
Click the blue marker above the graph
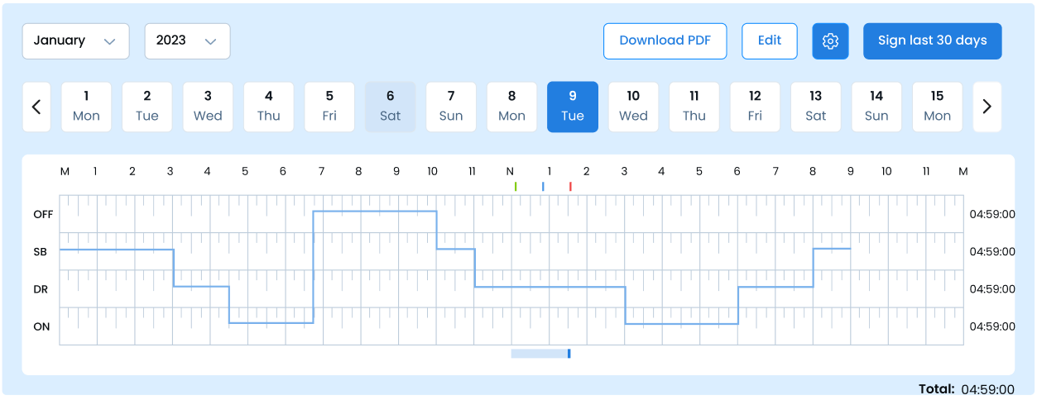[543, 187]
